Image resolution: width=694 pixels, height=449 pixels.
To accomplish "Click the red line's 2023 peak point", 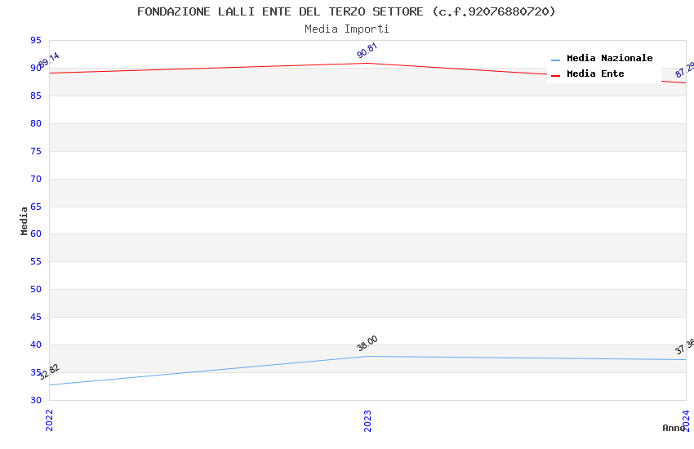I will tap(367, 63).
